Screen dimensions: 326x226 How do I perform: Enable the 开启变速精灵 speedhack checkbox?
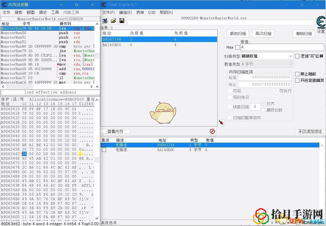(x=297, y=80)
